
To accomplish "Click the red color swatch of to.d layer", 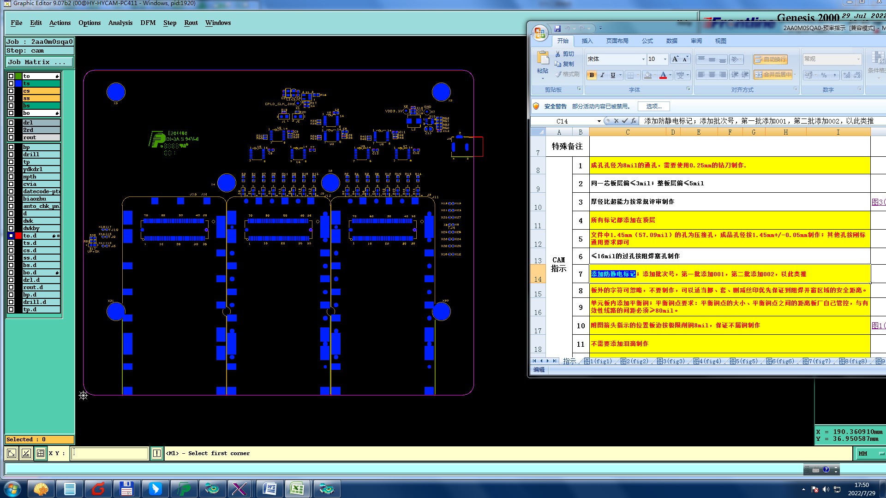I will click(x=18, y=236).
